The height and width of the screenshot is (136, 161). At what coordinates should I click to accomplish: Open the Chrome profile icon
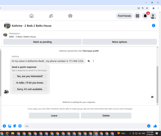click(x=154, y=8)
